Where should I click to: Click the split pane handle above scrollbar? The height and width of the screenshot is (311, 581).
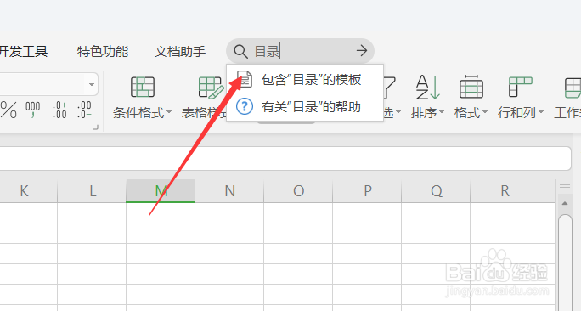tap(565, 186)
